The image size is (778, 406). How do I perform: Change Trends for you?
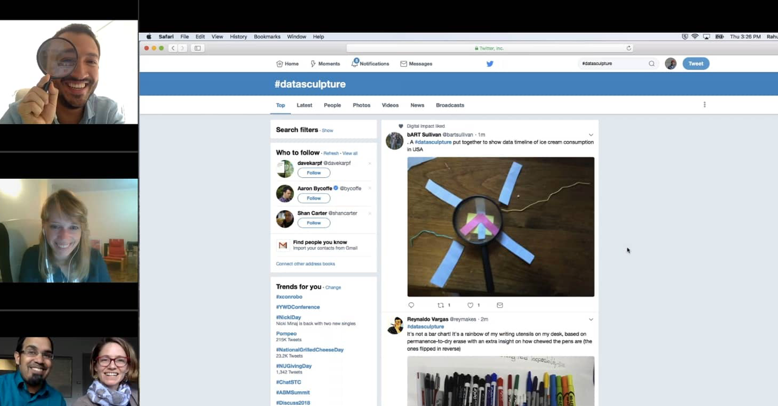(x=333, y=287)
